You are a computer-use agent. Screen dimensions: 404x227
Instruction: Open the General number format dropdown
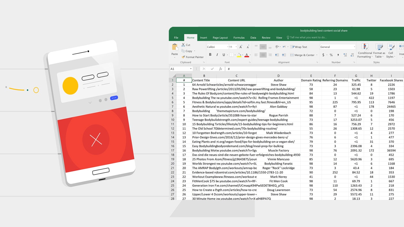(354, 47)
